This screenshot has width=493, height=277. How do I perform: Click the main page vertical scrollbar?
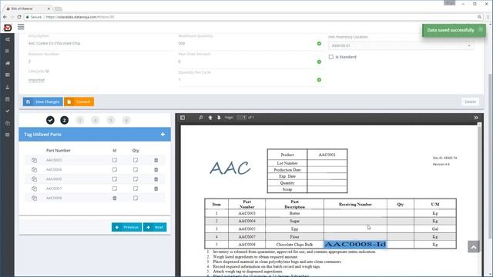tap(490, 157)
